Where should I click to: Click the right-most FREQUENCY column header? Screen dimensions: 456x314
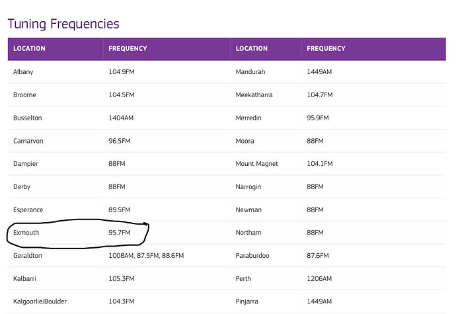(x=326, y=48)
